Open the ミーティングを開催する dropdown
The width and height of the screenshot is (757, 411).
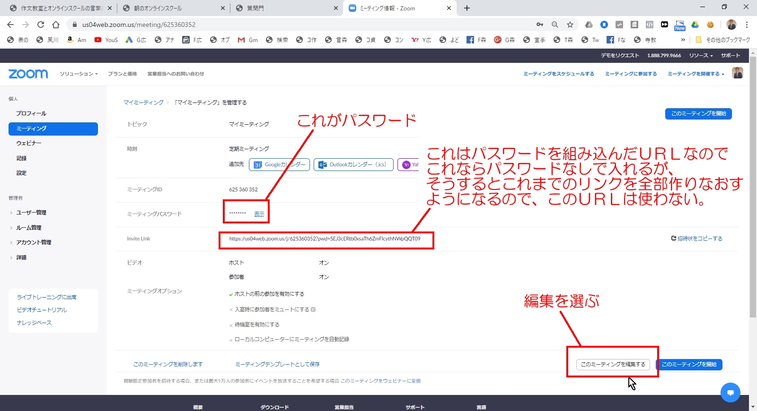696,74
